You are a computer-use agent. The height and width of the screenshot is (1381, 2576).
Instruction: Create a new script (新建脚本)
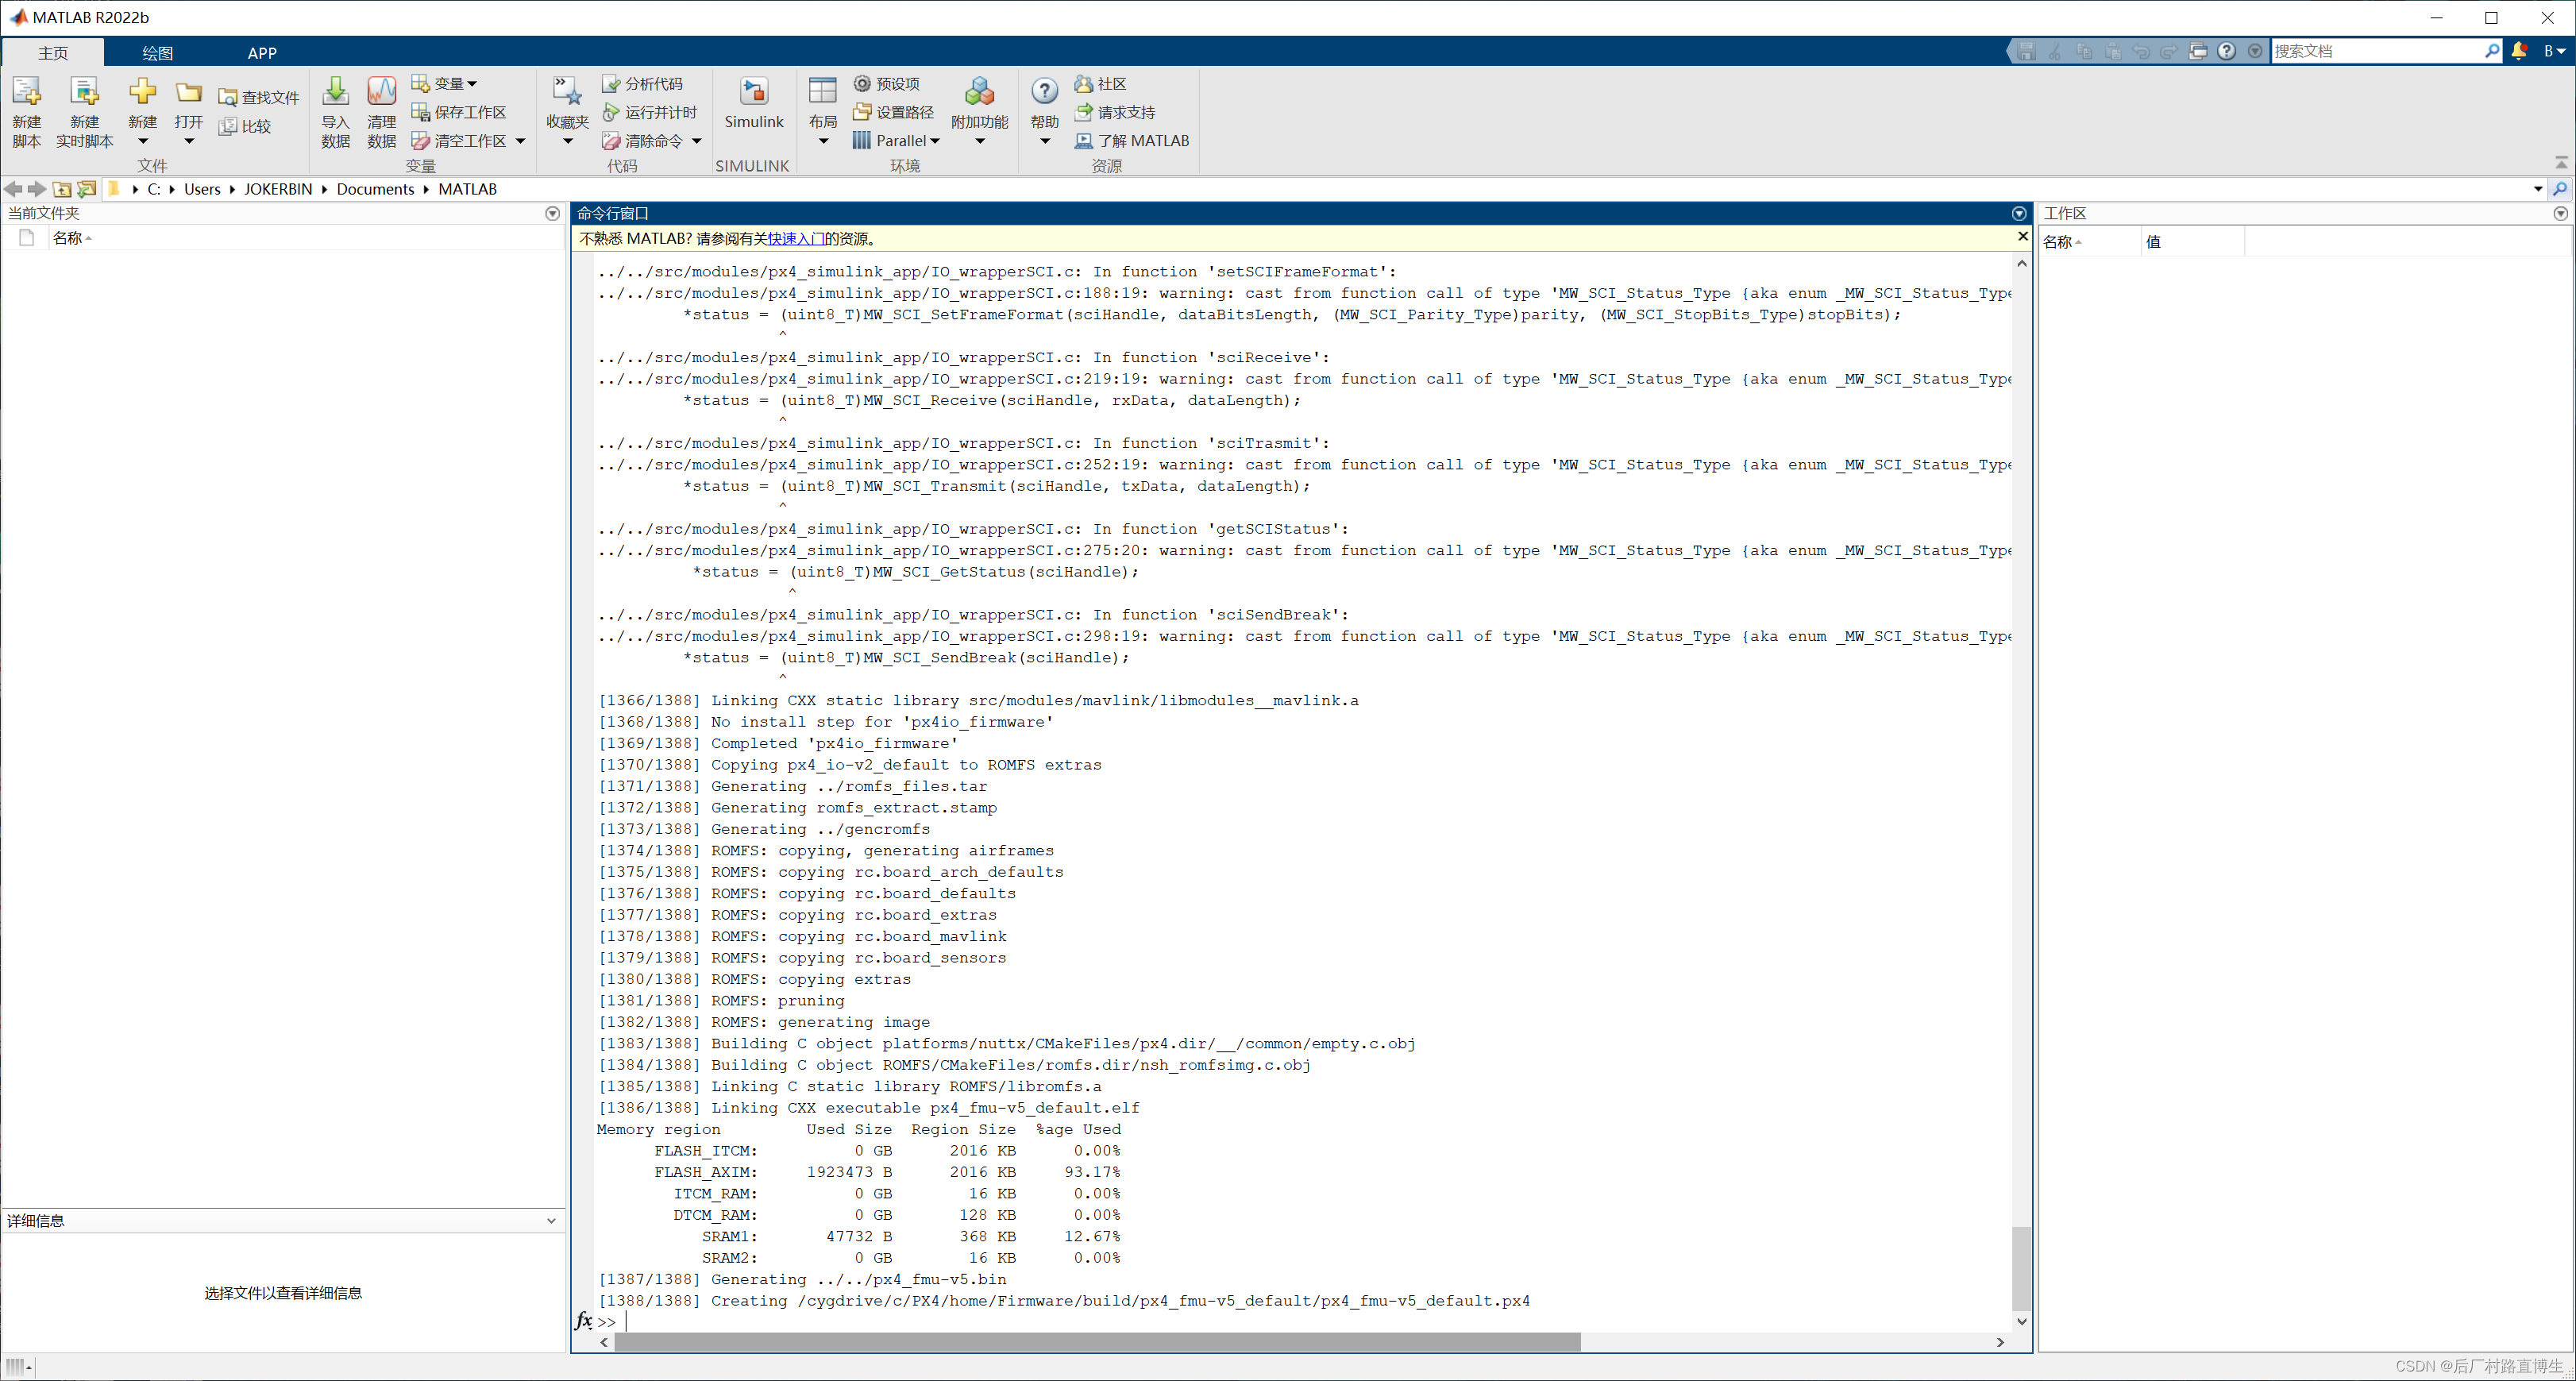pos(27,112)
